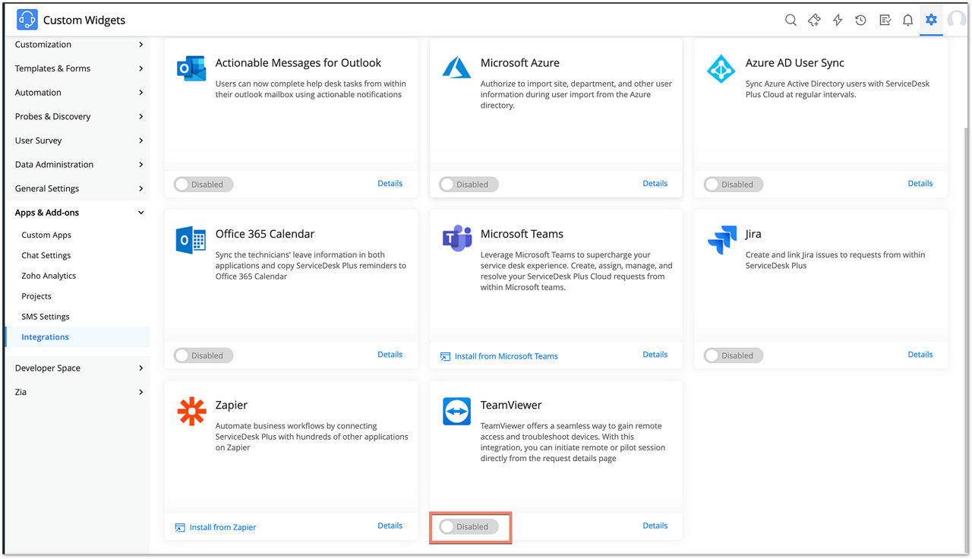
Task: Click the Microsoft Teams app icon
Action: (x=456, y=238)
